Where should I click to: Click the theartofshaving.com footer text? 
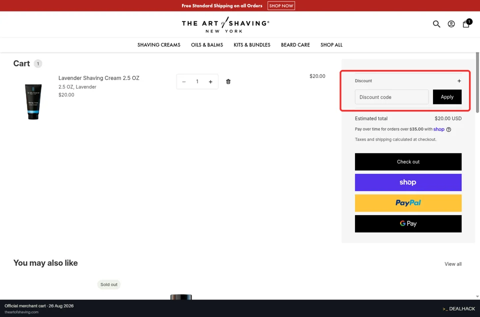click(x=21, y=312)
